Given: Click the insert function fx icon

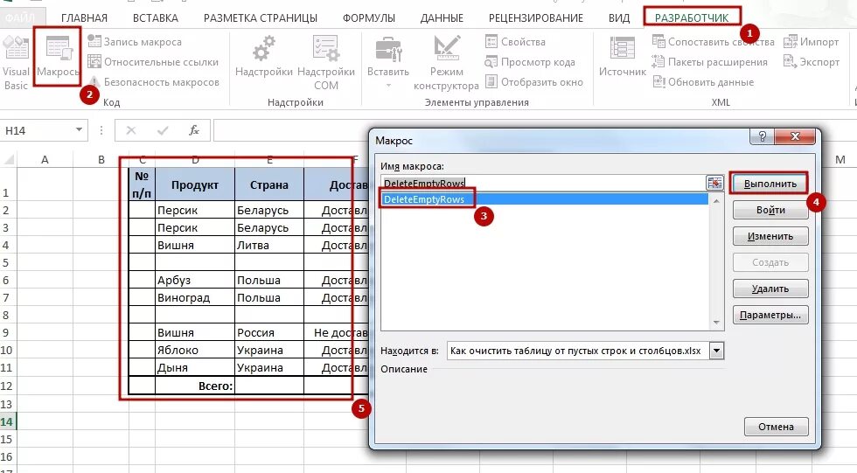Looking at the screenshot, I should coord(194,130).
